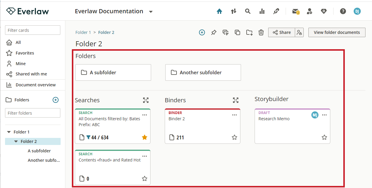The height and width of the screenshot is (188, 372).
Task: Open the Binder 2 card
Action: pos(203,126)
